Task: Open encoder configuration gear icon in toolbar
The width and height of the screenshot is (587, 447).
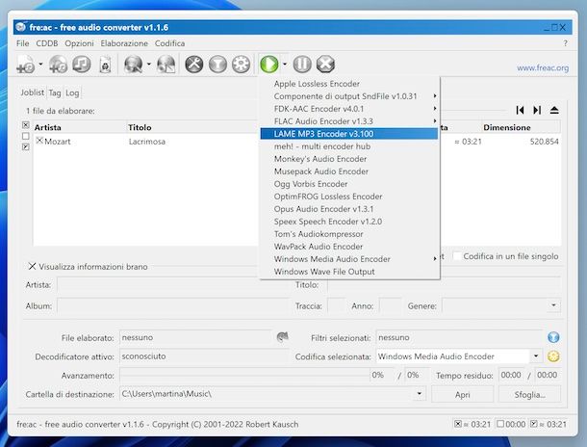Action: 242,65
